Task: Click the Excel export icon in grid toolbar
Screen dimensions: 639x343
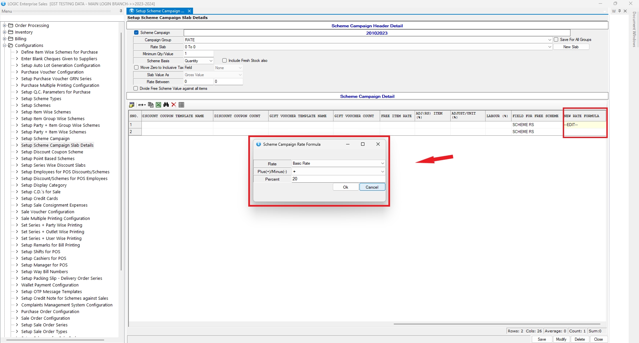Action: point(158,105)
